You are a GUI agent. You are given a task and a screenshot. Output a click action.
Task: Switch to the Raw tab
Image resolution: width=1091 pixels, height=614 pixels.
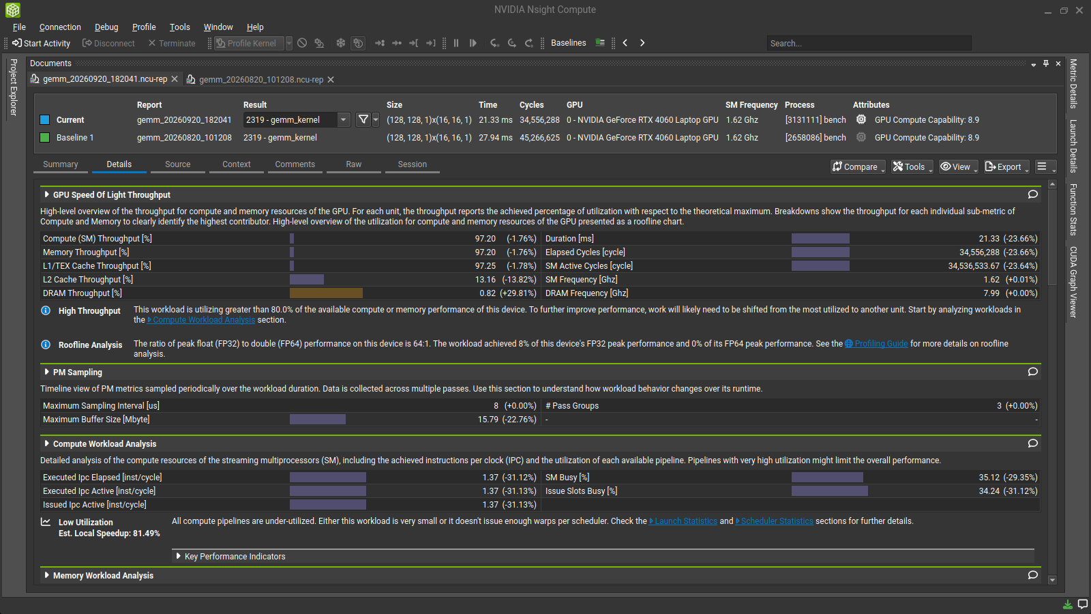coord(354,164)
